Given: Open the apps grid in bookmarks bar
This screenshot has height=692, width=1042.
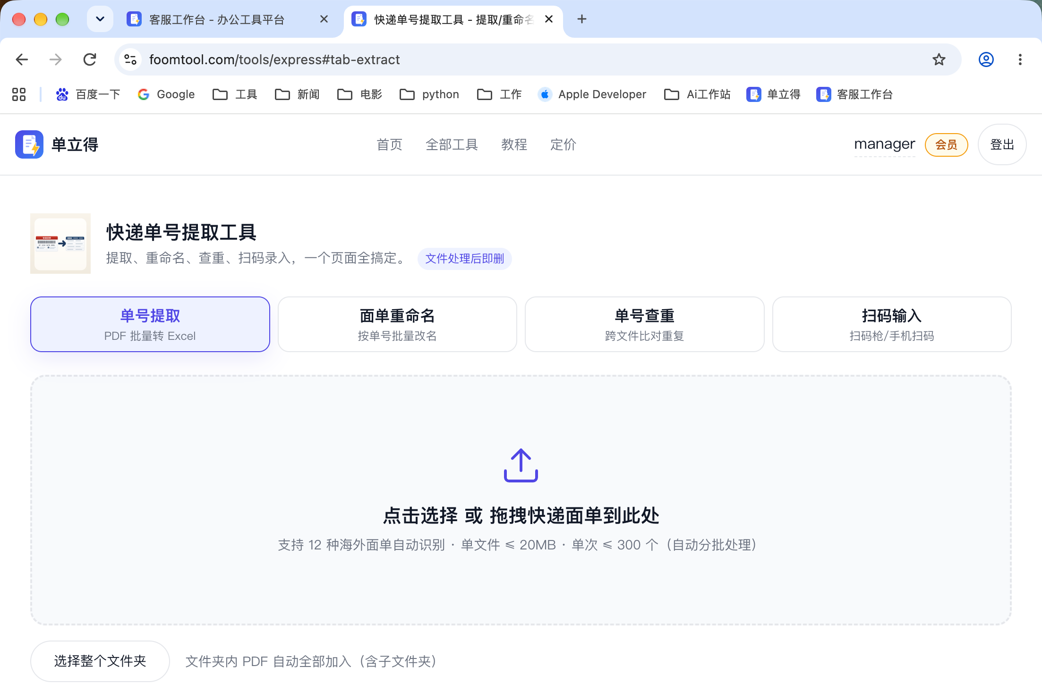Looking at the screenshot, I should click(x=19, y=94).
